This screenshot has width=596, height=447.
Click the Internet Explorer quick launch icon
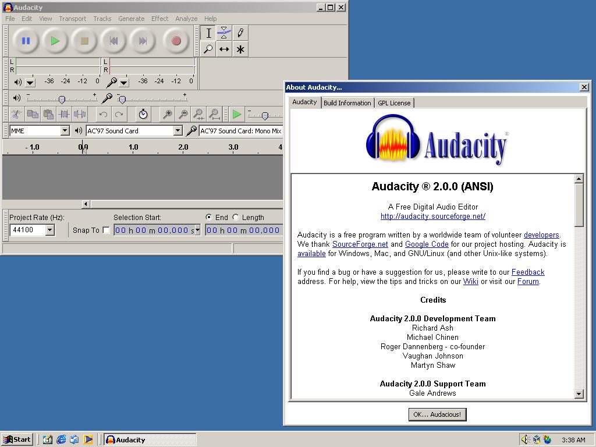[61, 440]
